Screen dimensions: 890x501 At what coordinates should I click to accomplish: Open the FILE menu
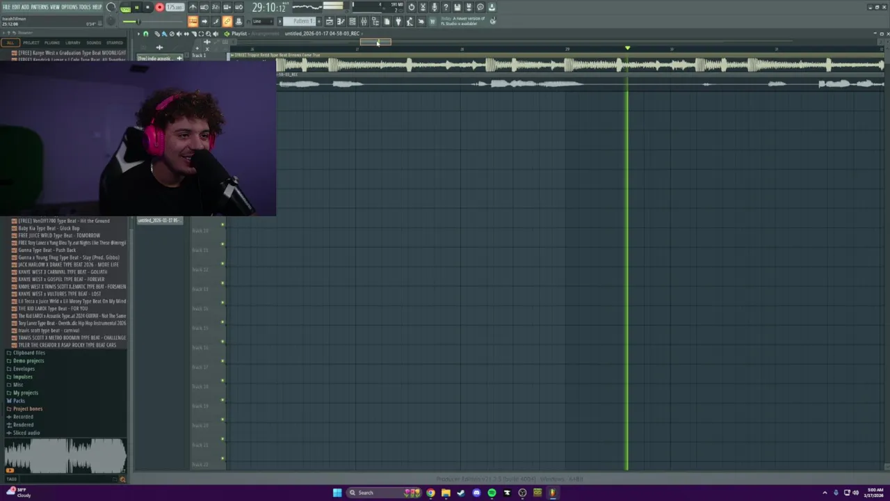(6, 7)
